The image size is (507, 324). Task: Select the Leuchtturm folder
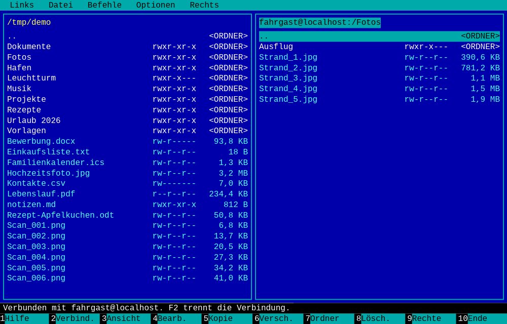pyautogui.click(x=127, y=78)
